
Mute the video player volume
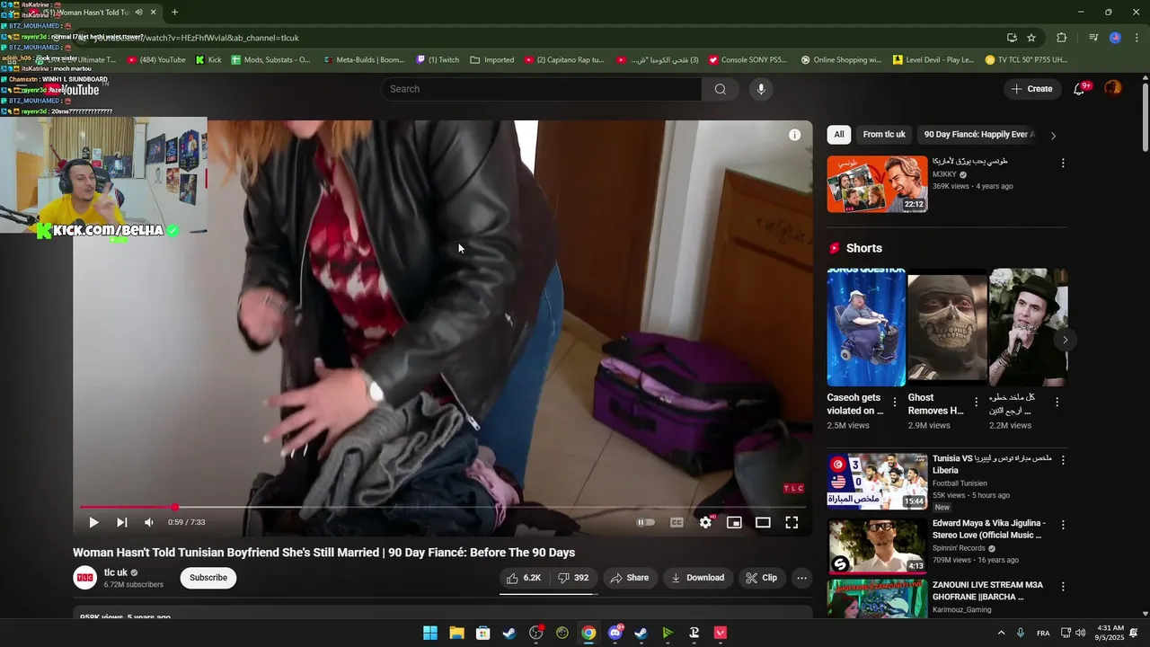tap(149, 522)
